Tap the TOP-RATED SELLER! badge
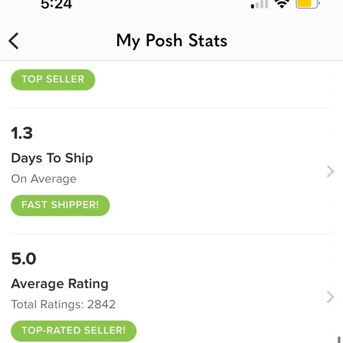The width and height of the screenshot is (343, 343). 73,331
